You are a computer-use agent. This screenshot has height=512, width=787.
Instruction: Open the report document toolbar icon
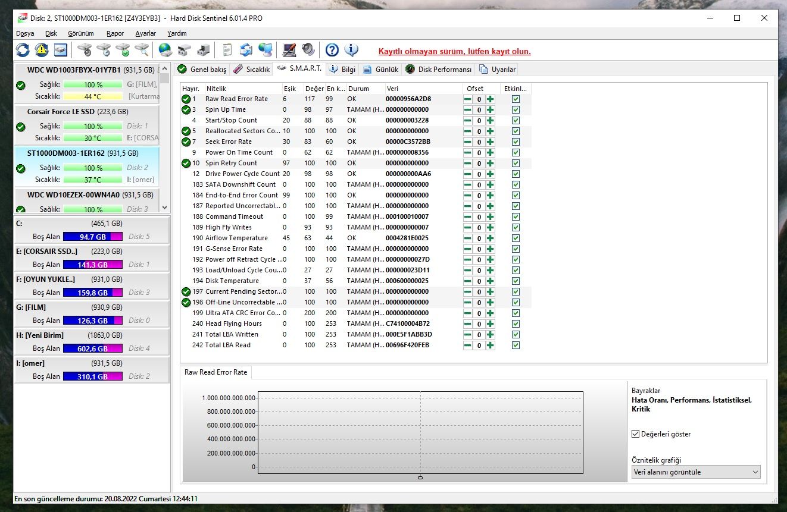(227, 50)
